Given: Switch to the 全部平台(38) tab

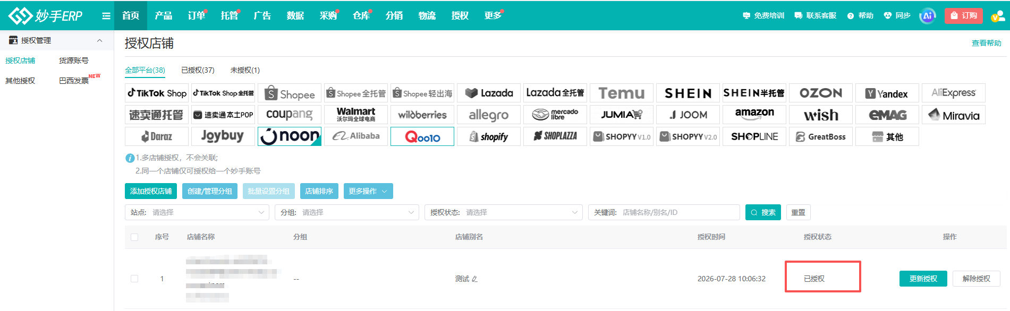Looking at the screenshot, I should tap(145, 70).
